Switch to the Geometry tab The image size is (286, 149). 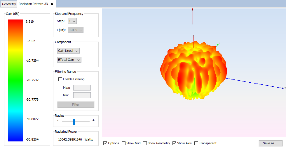click(x=9, y=4)
